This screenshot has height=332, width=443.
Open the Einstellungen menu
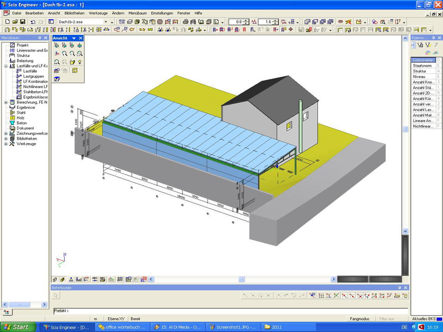[x=162, y=13]
